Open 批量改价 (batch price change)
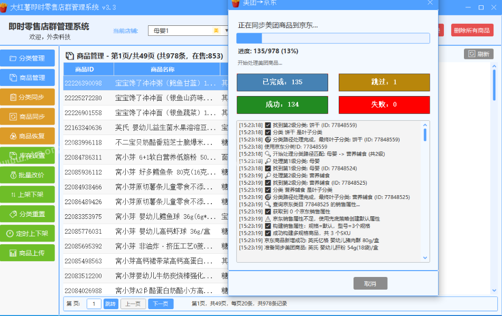Image resolution: width=502 pixels, height=316 pixels. pos(27,175)
